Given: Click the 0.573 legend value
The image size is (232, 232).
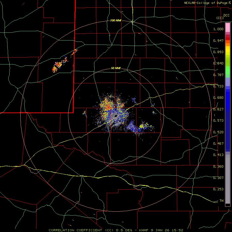Looking at the screenshot, I should pos(218,121).
